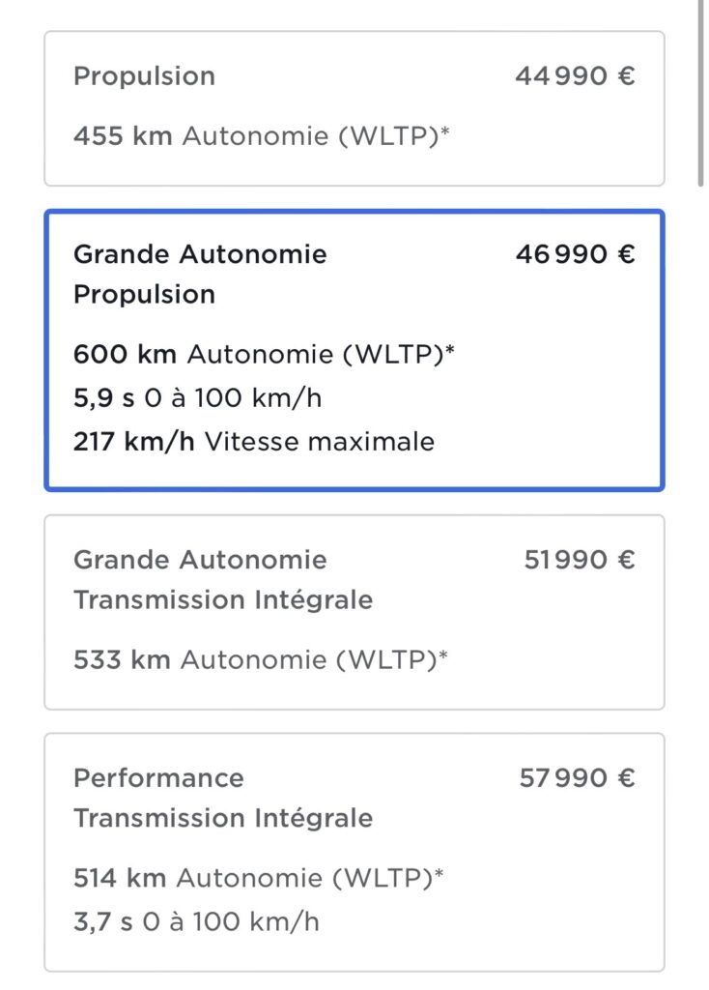This screenshot has width=709, height=990.
Task: Tap the "Performance Transmission Intégrale" heading
Action: tap(222, 798)
